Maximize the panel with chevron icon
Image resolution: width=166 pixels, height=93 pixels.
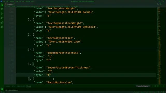[x=161, y=86]
